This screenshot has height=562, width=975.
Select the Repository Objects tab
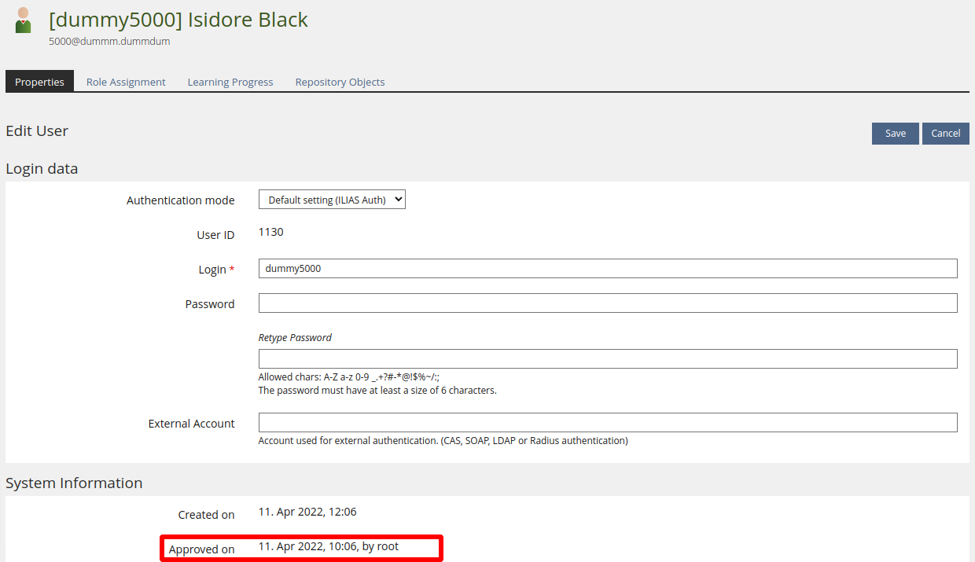[340, 82]
